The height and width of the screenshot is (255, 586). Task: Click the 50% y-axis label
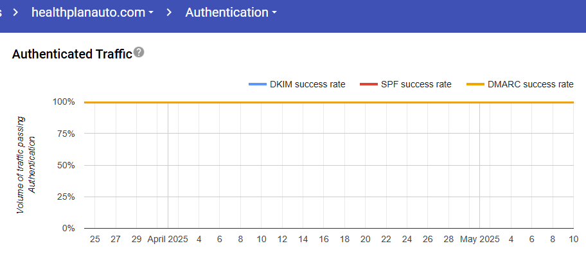coord(67,165)
